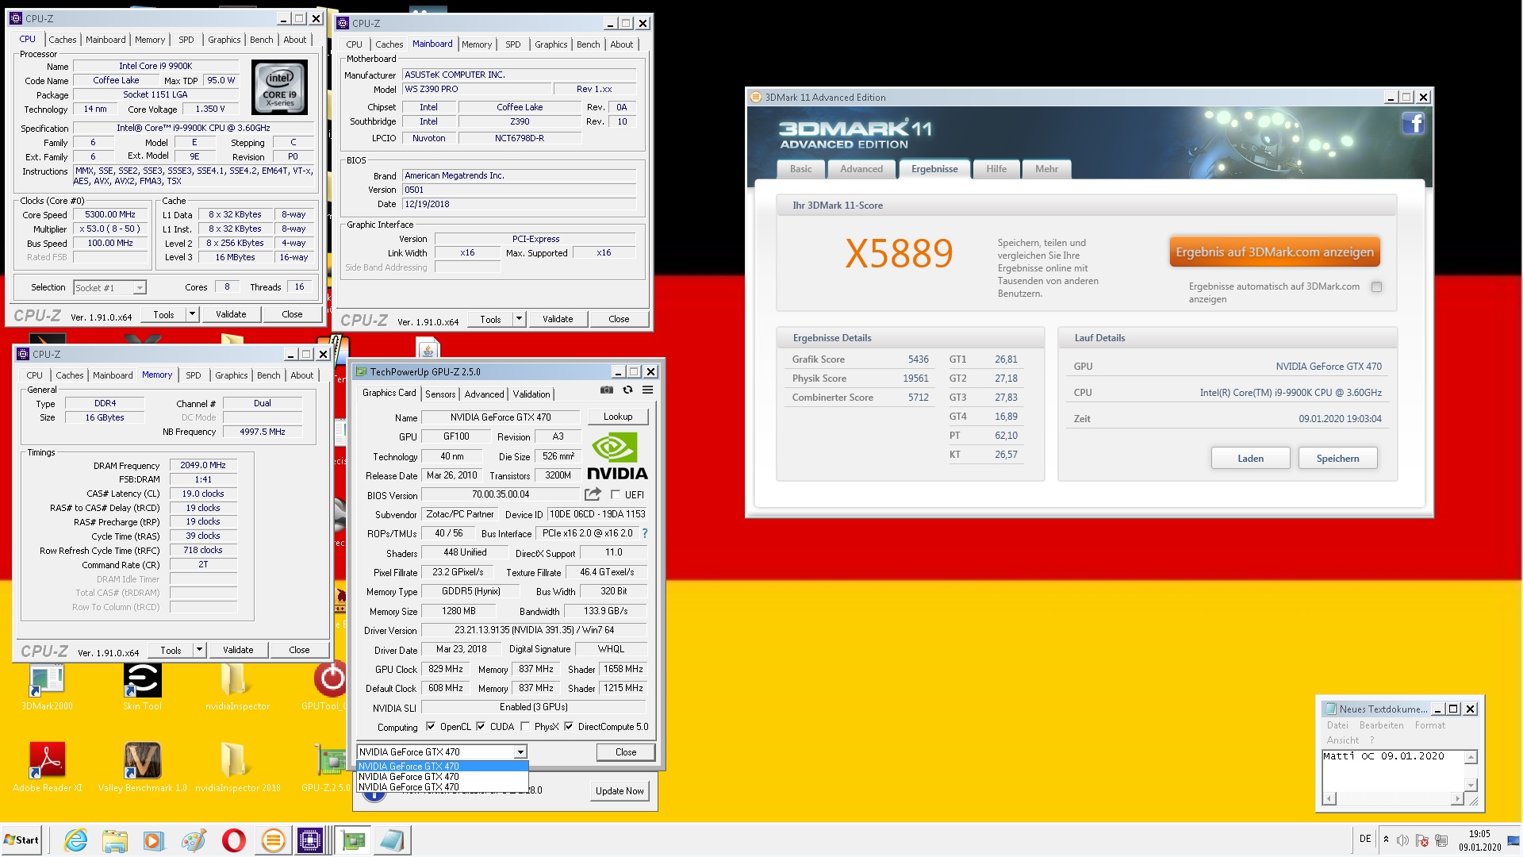Viewport: 1523px width, 857px height.
Task: Collapse the GPU selector combo box in GPU-Z
Action: click(x=520, y=751)
